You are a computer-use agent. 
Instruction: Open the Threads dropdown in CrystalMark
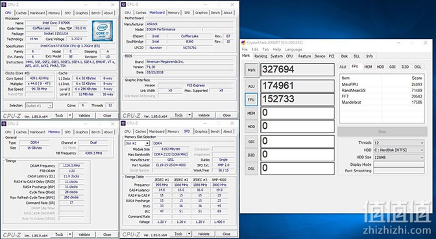[399, 142]
